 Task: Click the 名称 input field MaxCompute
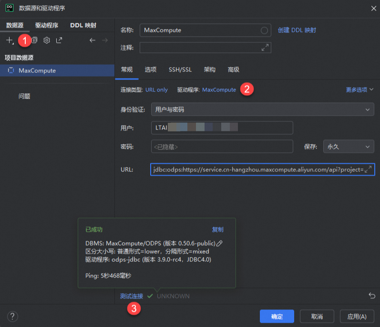click(x=205, y=30)
